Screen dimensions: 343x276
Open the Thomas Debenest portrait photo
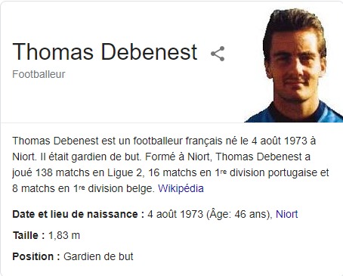294,65
